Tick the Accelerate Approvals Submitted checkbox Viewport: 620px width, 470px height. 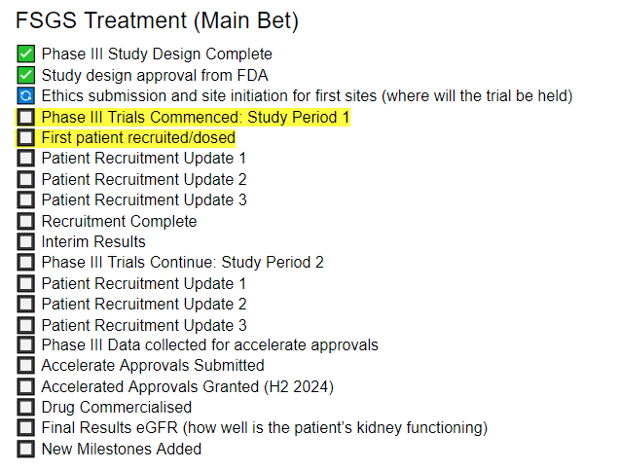[25, 365]
